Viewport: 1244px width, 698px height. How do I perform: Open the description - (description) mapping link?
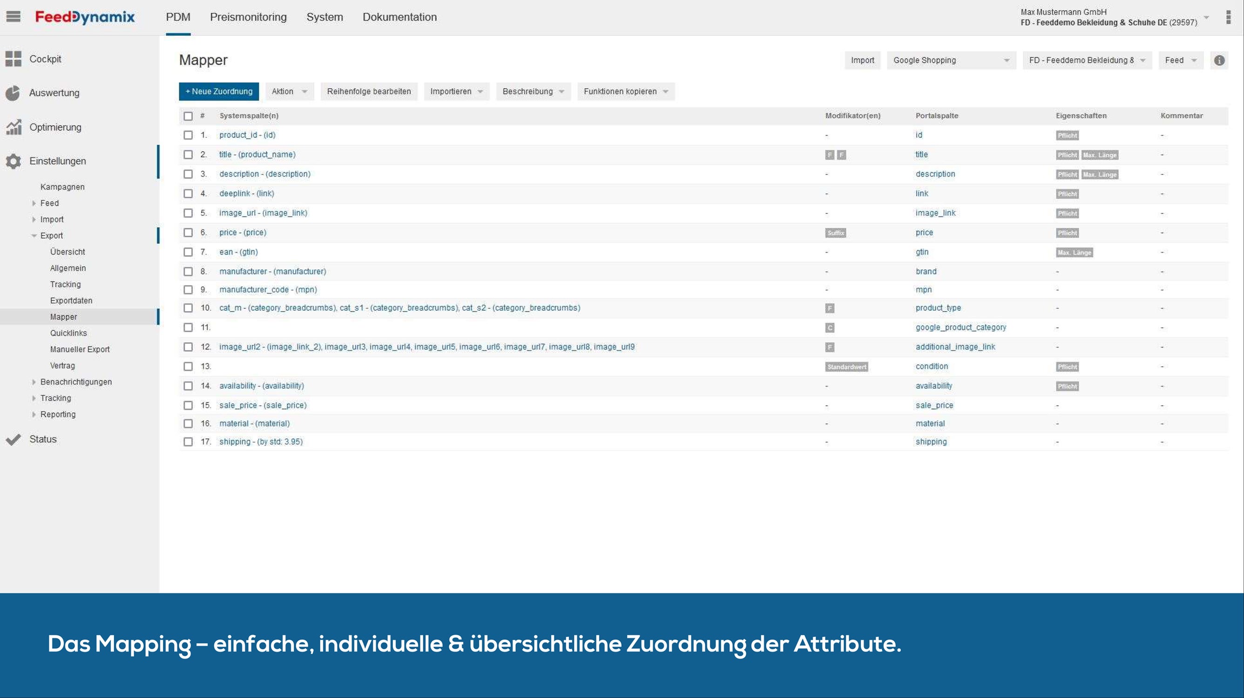click(x=264, y=174)
